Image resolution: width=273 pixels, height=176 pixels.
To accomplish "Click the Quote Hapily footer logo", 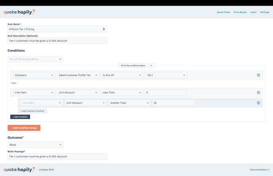I will (x=19, y=169).
